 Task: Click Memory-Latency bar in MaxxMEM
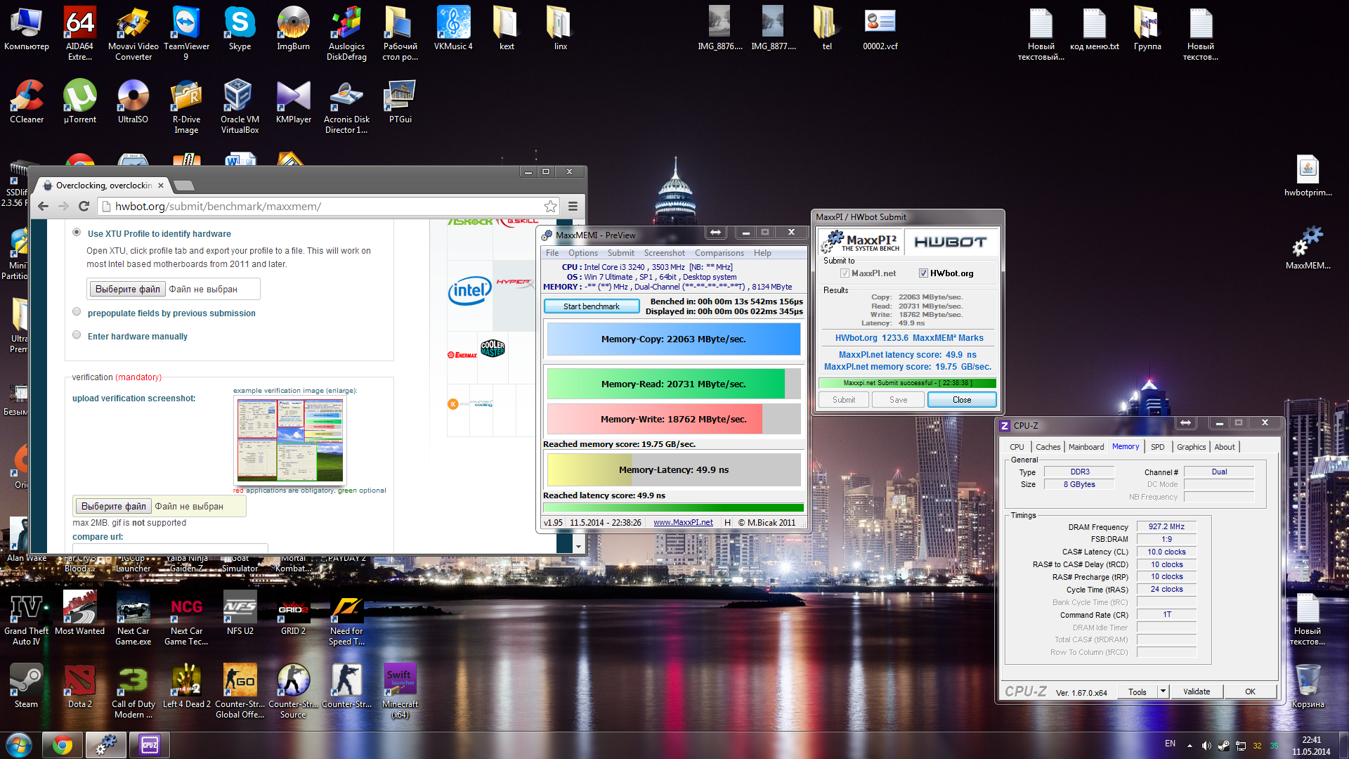(x=673, y=469)
